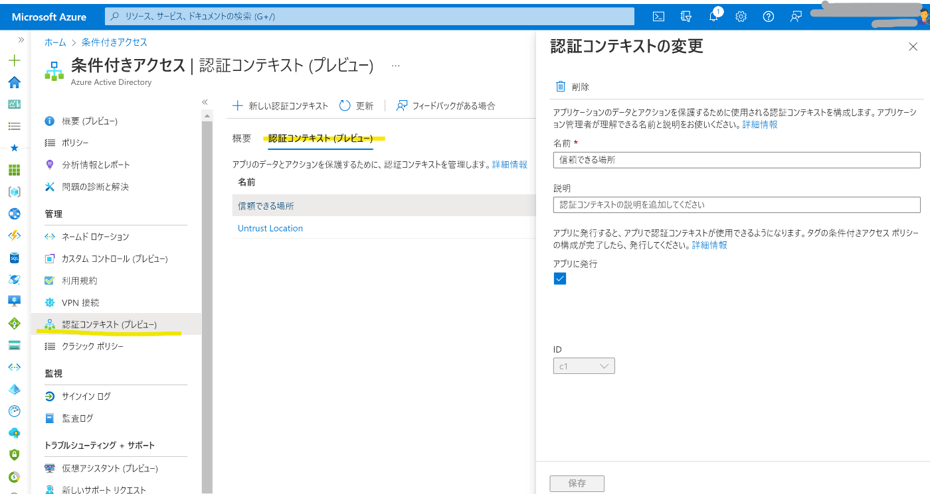Close the 認証コンテキストの変更 panel

pos(913,46)
